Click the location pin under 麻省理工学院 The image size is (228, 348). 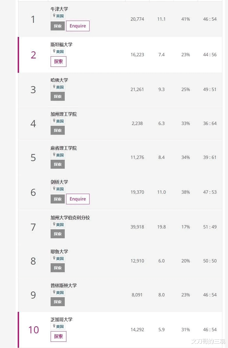54,155
